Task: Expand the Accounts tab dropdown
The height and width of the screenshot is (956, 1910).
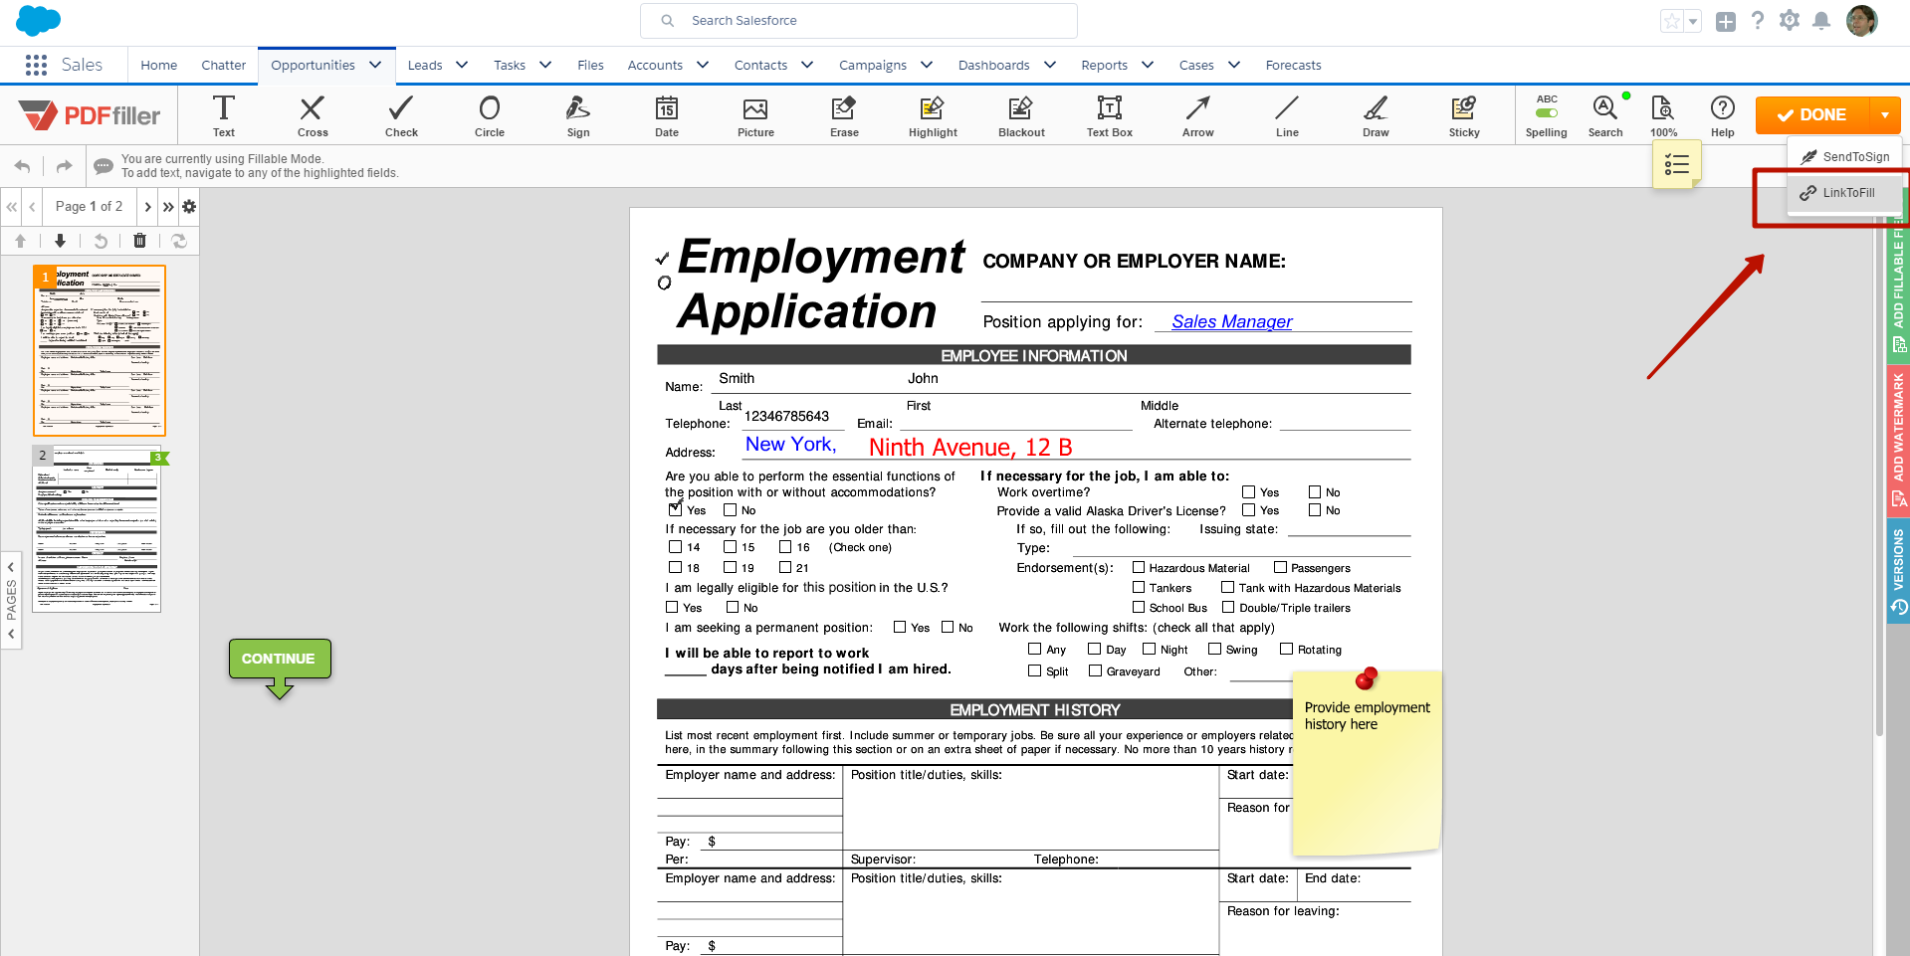Action: pyautogui.click(x=703, y=65)
